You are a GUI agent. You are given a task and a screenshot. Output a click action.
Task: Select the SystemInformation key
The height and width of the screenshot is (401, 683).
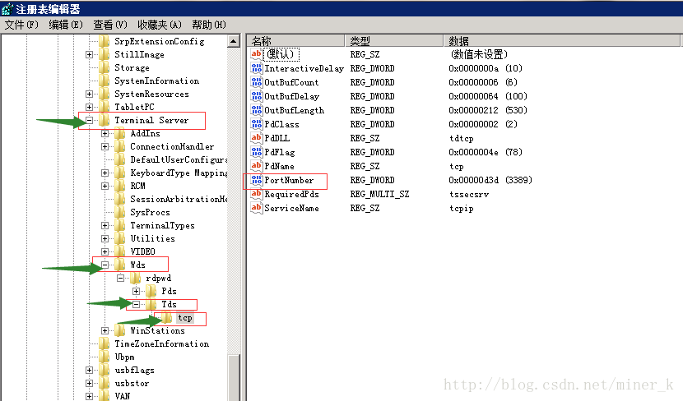(157, 81)
